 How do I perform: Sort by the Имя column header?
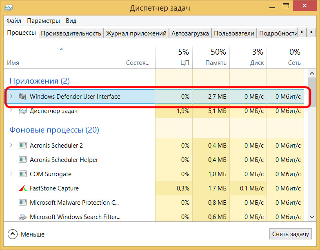coord(64,58)
